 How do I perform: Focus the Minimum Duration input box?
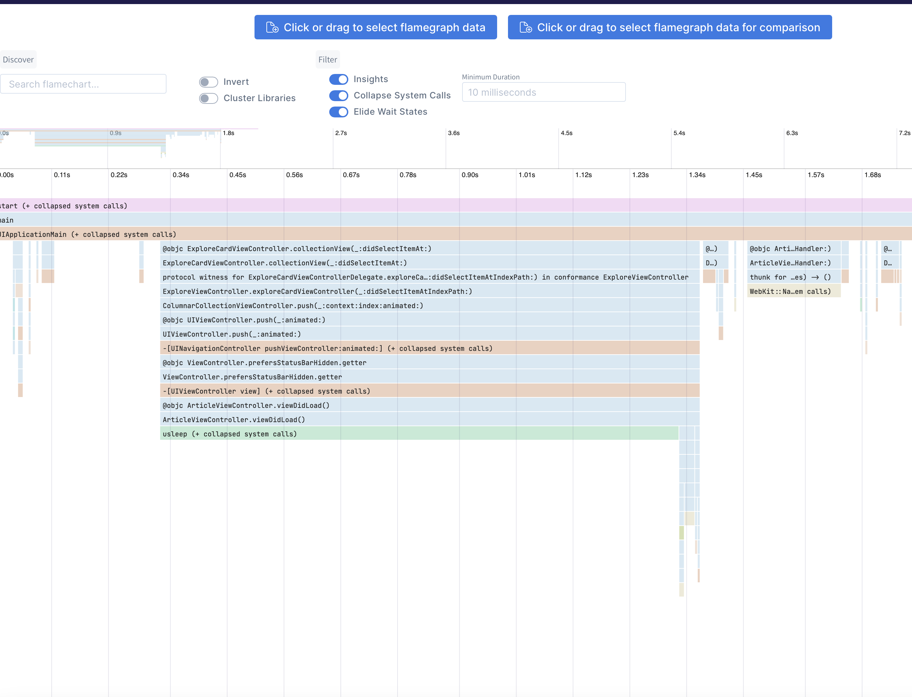[x=543, y=92]
